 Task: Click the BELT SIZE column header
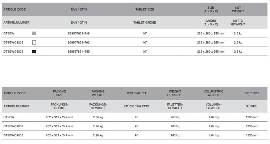click(x=252, y=93)
